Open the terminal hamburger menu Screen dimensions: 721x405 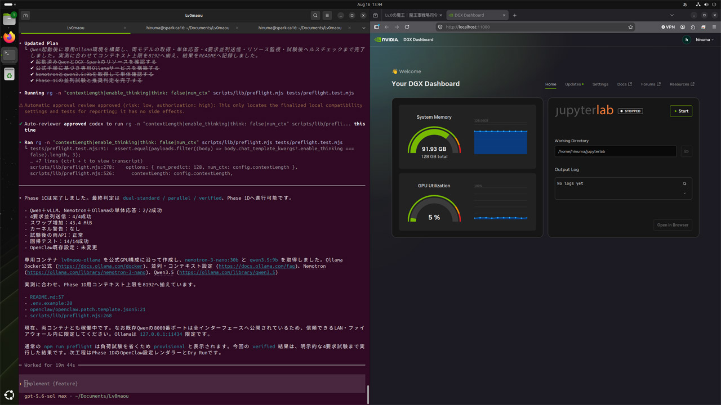(x=327, y=16)
